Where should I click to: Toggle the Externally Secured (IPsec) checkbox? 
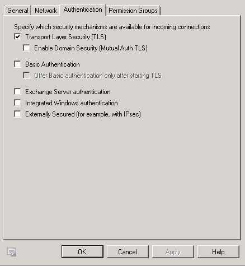pos(17,114)
